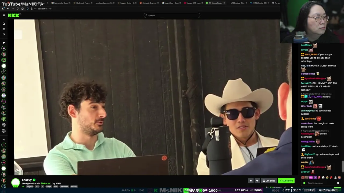Open the @NickLee link in stream title
This screenshot has width=344, height=193.
point(45,184)
